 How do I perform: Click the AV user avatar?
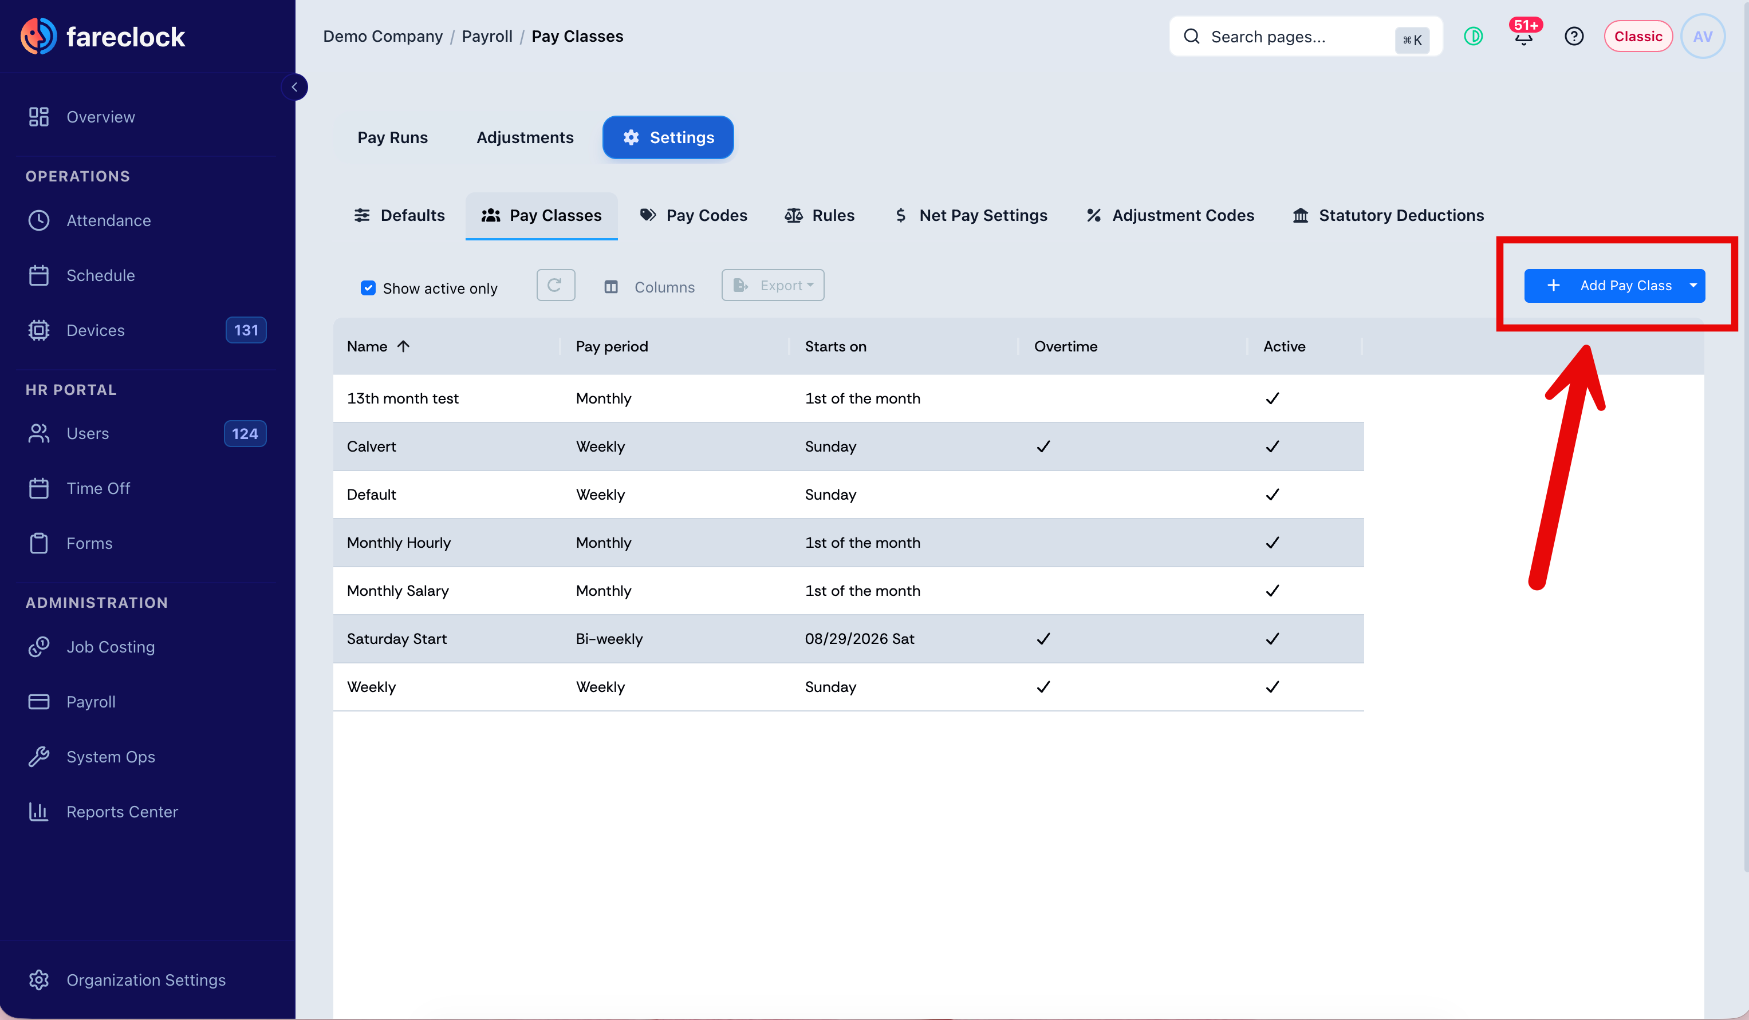click(x=1702, y=36)
